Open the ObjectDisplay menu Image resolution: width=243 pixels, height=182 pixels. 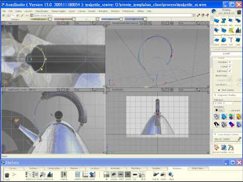click(42, 11)
